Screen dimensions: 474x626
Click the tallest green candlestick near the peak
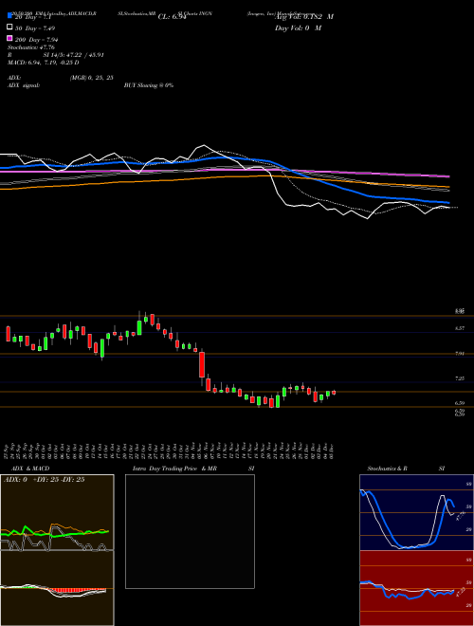[139, 327]
